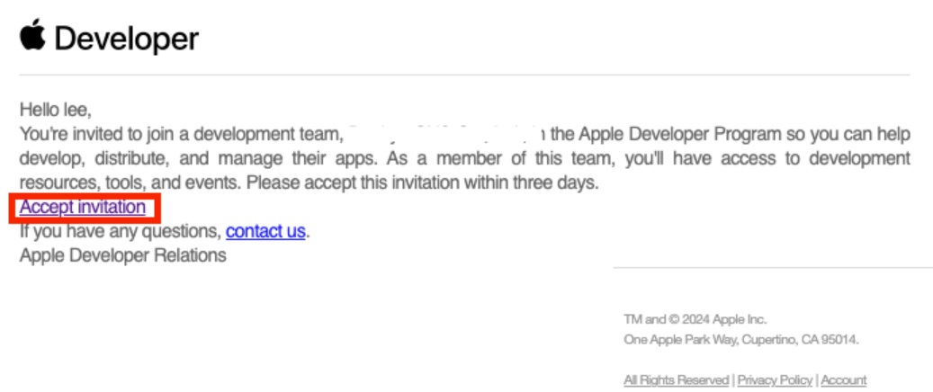Open the contact us link
Image resolution: width=933 pixels, height=392 pixels.
click(265, 231)
